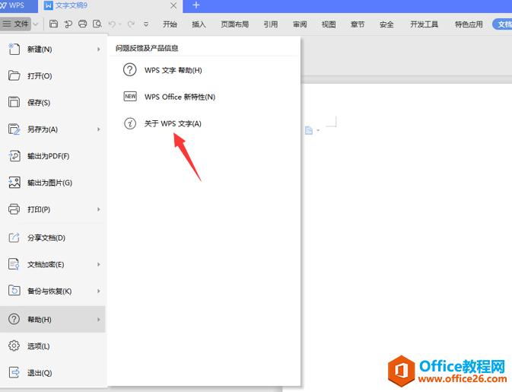Switch to the 开发工具 ribbon tab
Viewport: 512px width, 392px height.
tap(424, 24)
